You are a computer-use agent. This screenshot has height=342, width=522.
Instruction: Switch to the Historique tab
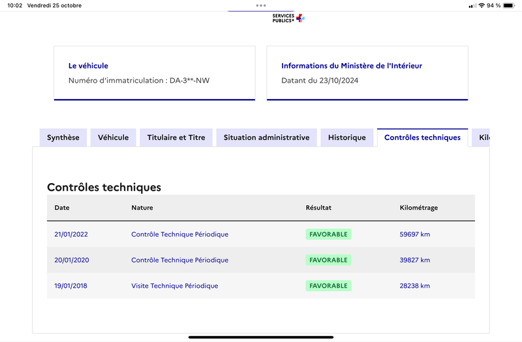click(347, 137)
